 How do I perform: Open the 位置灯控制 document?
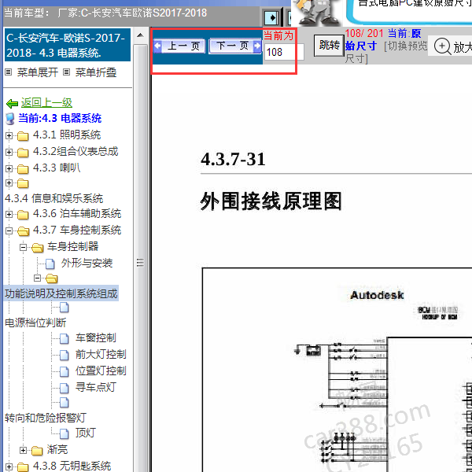click(x=101, y=371)
